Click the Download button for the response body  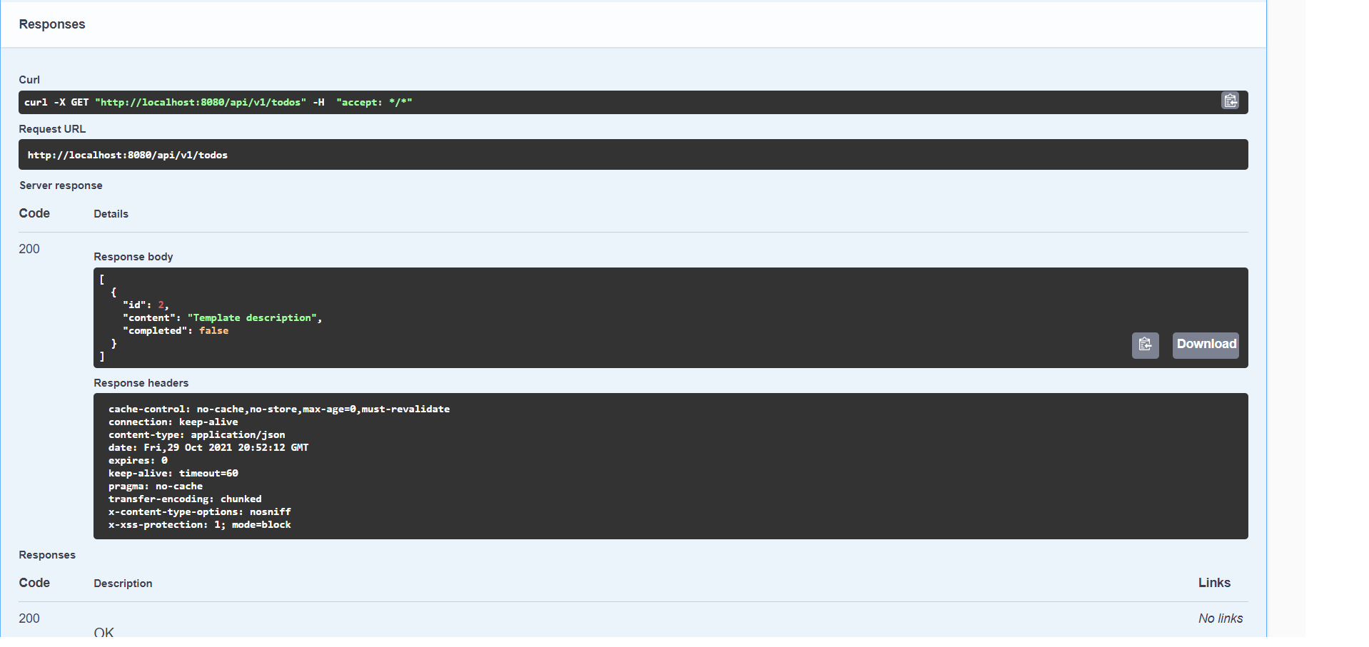(x=1206, y=345)
